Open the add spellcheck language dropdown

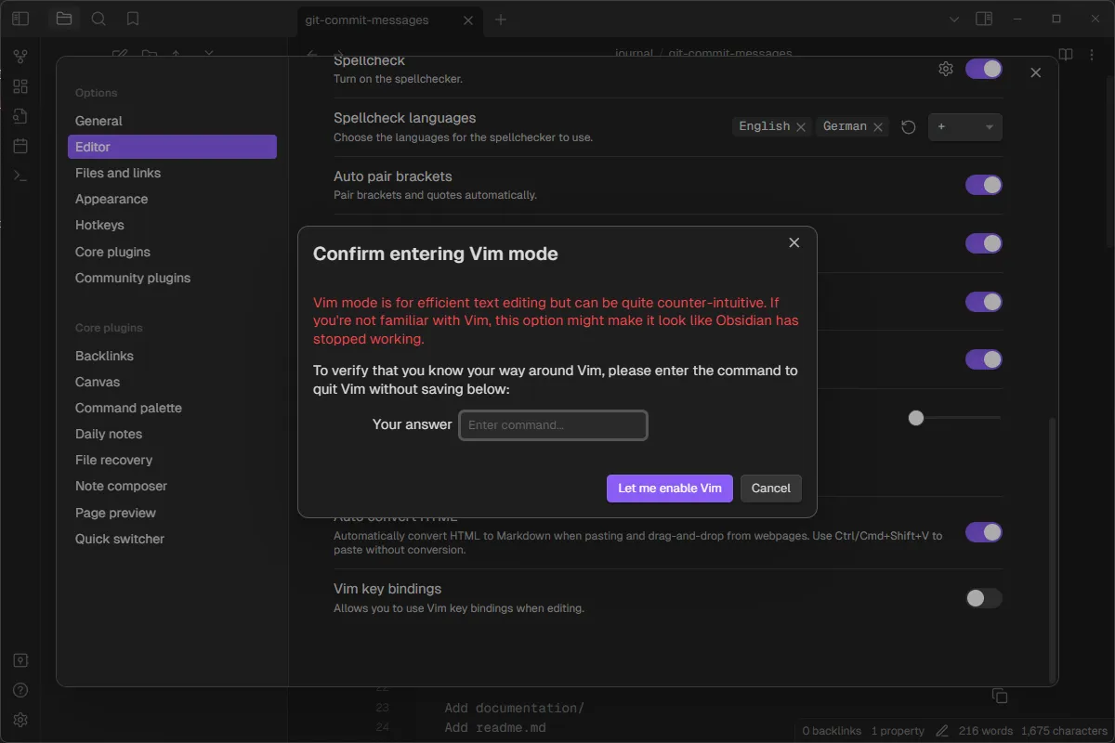[964, 127]
